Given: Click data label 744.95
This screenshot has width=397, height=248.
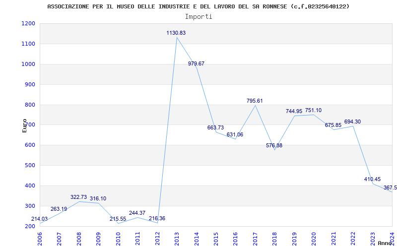Looking at the screenshot, I should pyautogui.click(x=294, y=111).
